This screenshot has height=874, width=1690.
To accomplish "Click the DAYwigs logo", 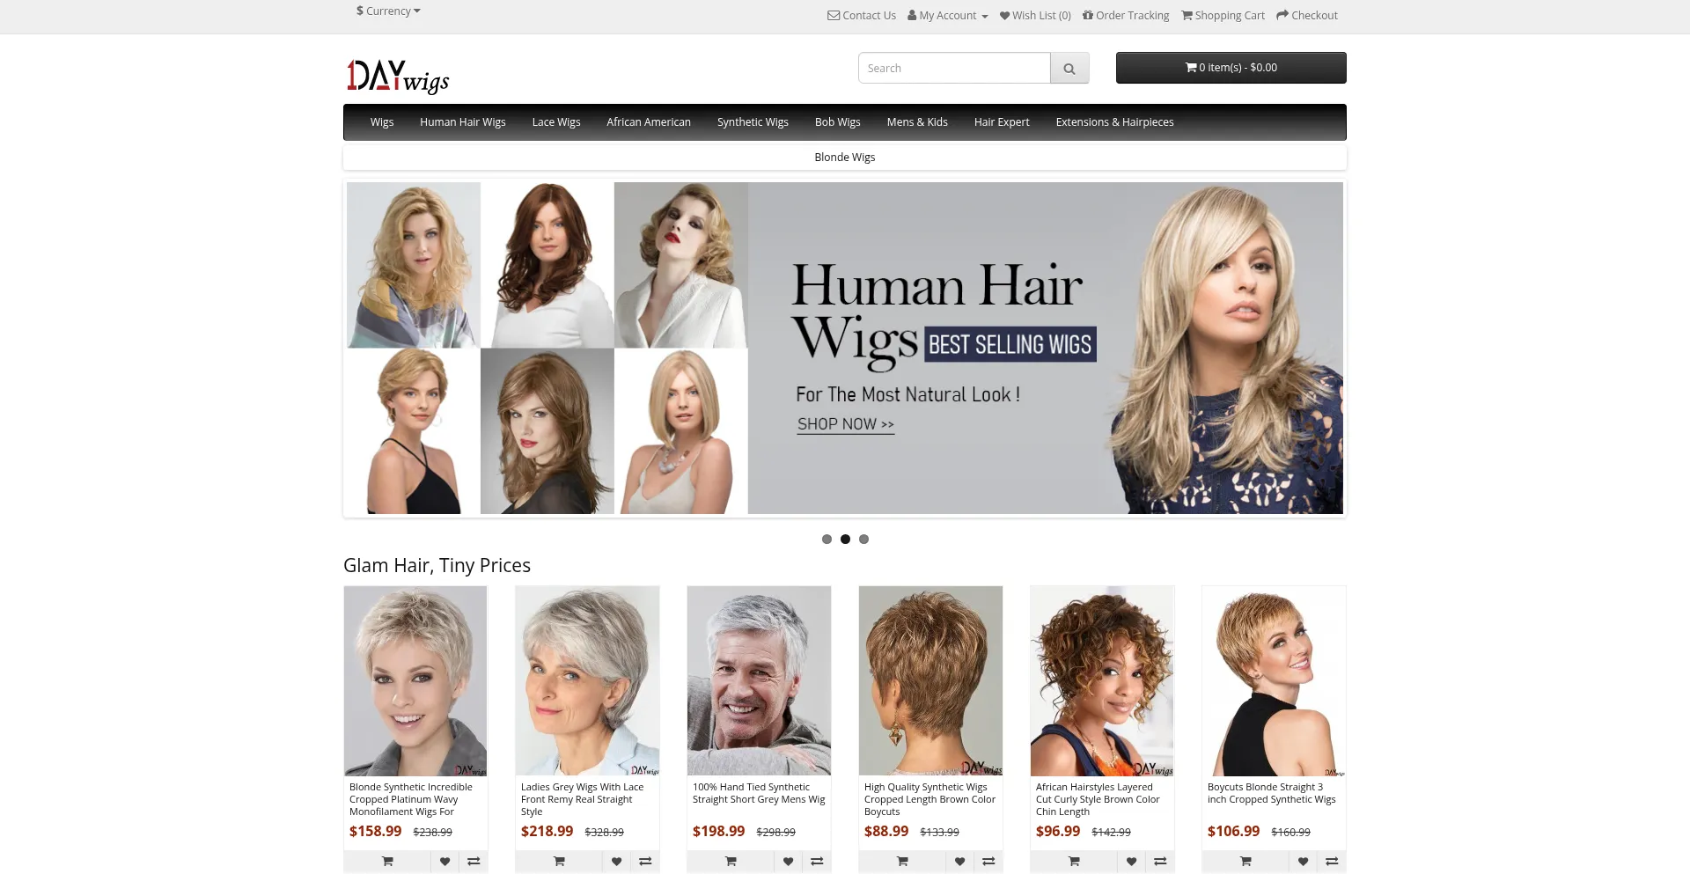I will 398,77.
